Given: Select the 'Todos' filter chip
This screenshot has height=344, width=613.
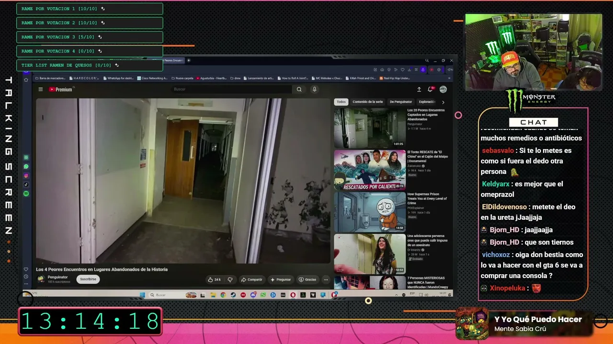Looking at the screenshot, I should 341,102.
